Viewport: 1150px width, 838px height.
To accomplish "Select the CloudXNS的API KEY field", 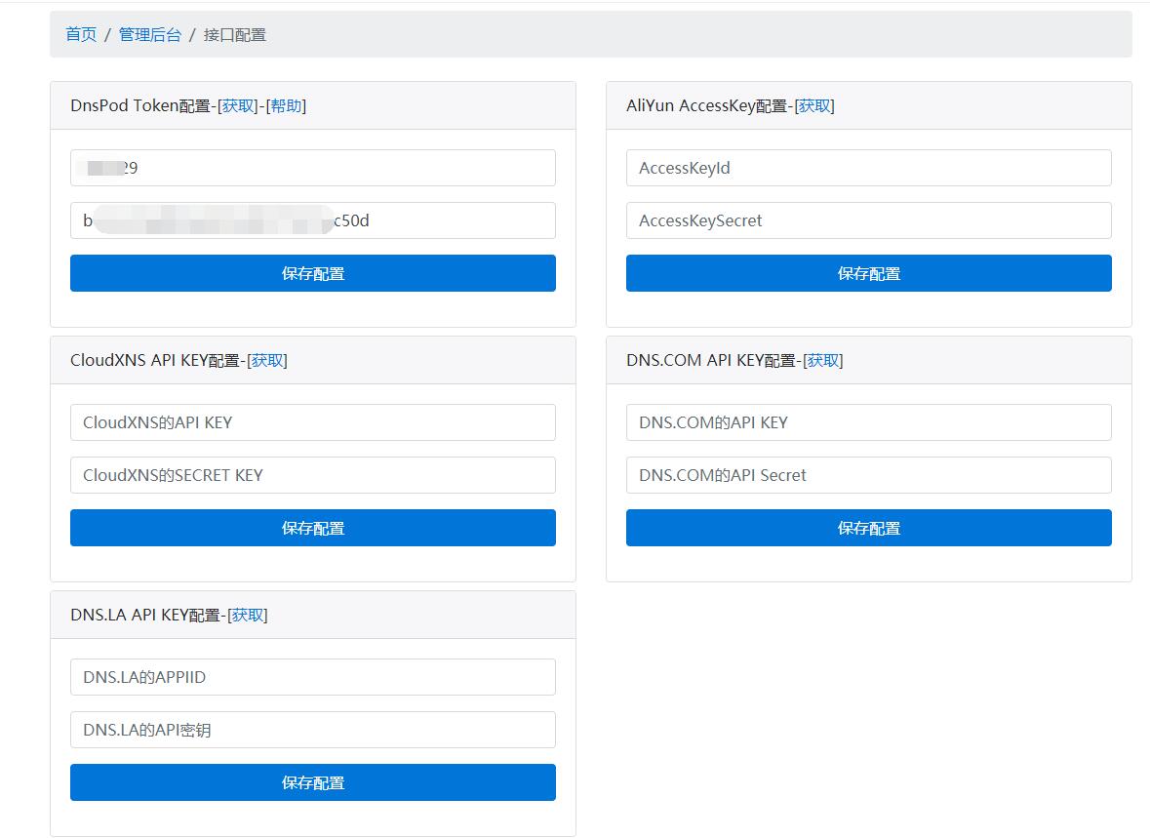I will pyautogui.click(x=312, y=421).
